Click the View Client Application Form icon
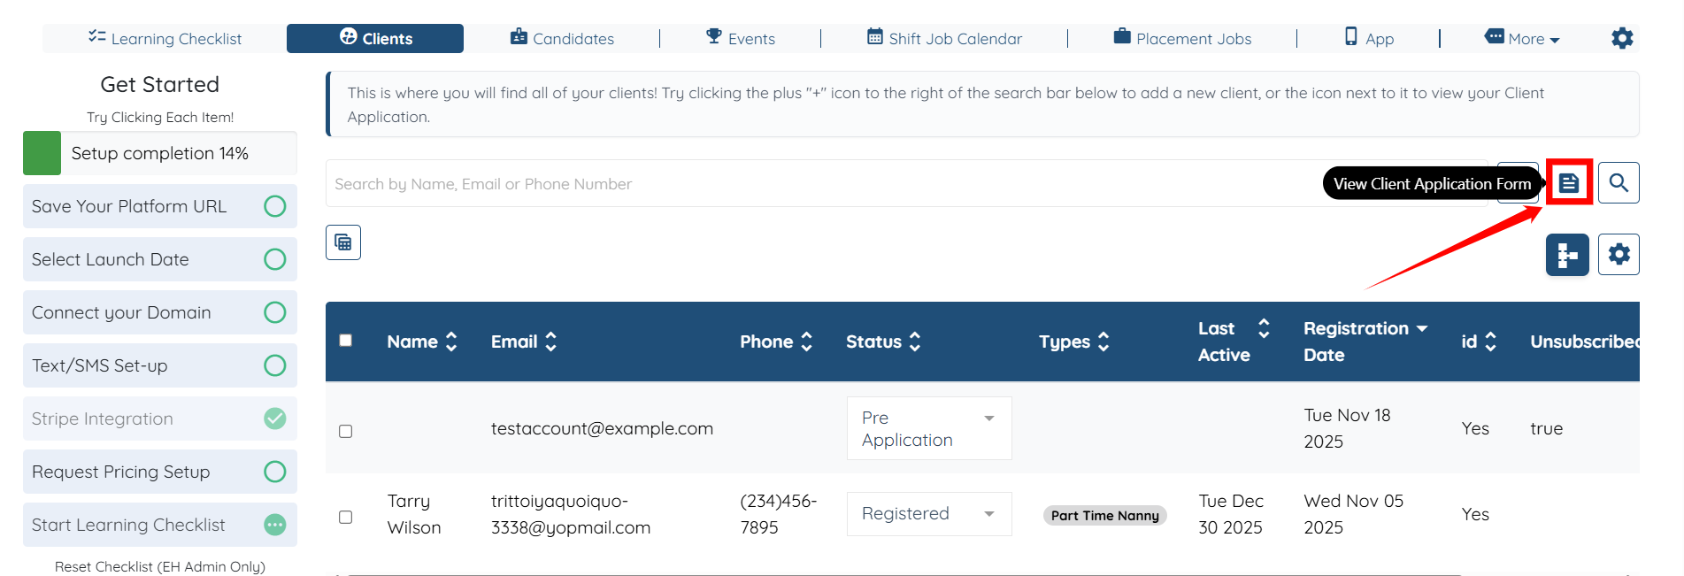Image resolution: width=1684 pixels, height=576 pixels. [x=1568, y=183]
